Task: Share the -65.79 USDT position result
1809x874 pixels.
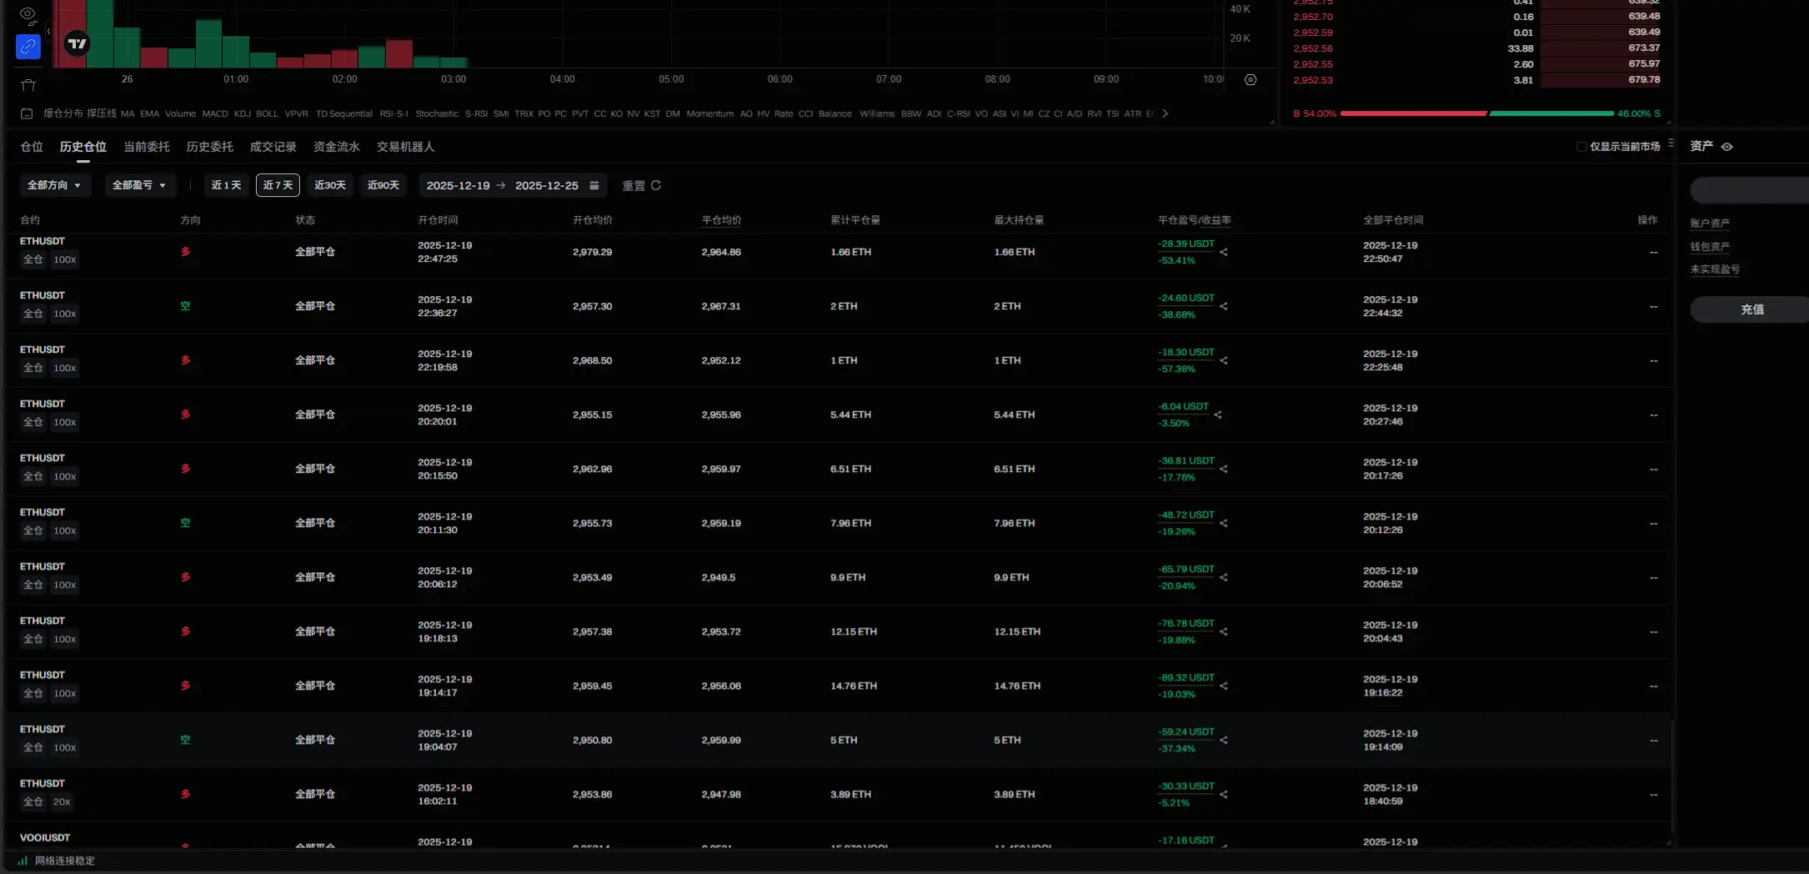Action: coord(1224,577)
